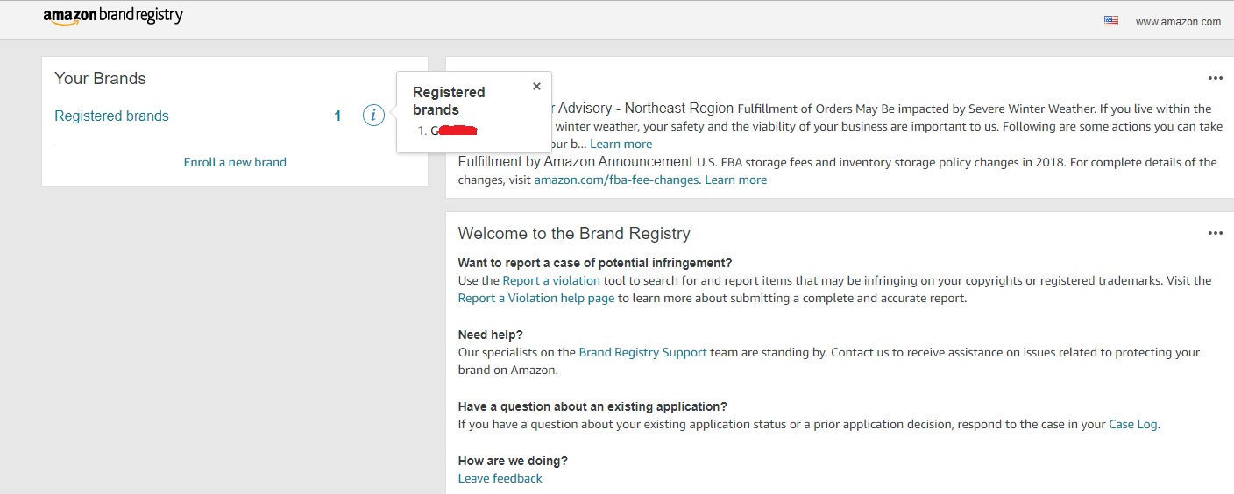The image size is (1234, 494).
Task: Visit amazon.com/fba-fee-changes link
Action: point(616,180)
